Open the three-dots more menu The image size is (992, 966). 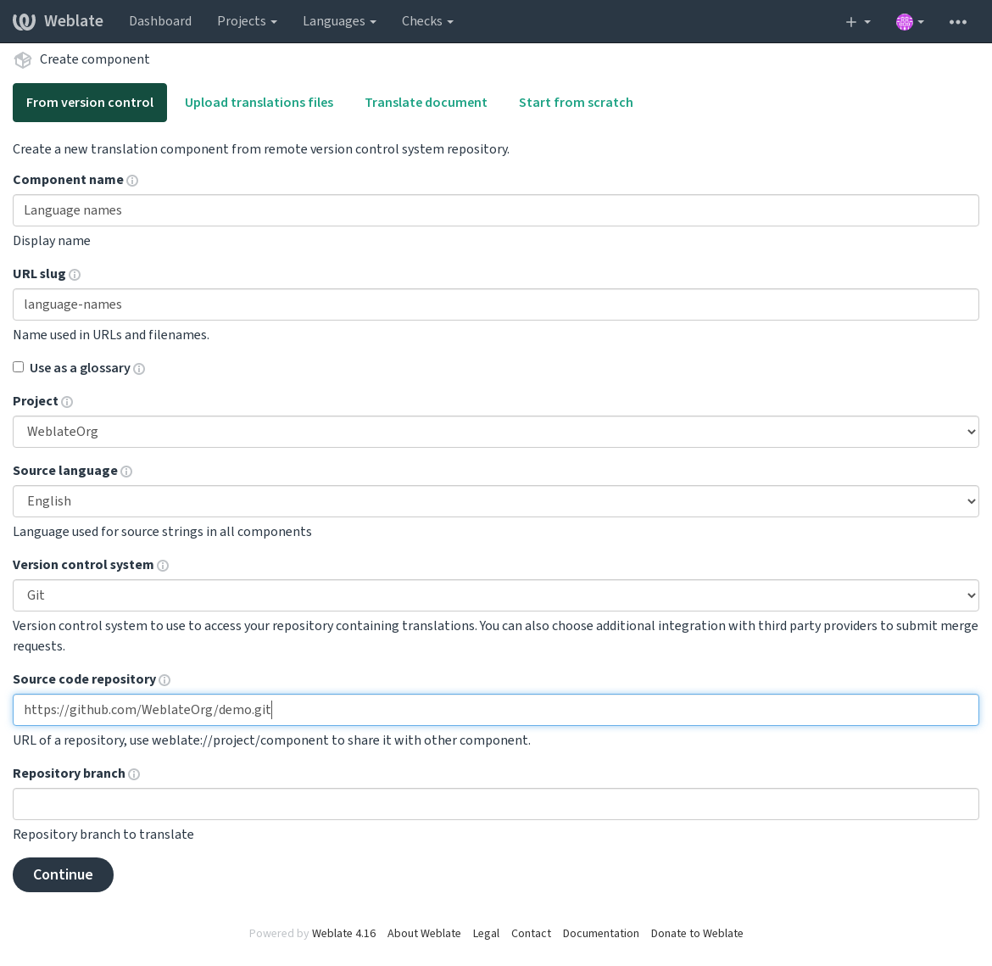pos(958,21)
